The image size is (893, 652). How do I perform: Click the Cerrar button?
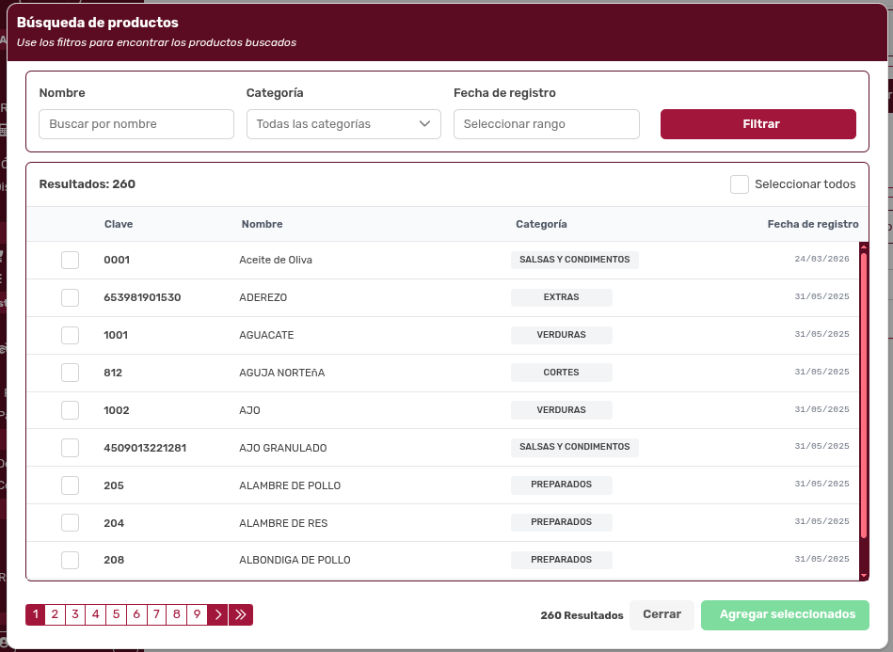tap(662, 614)
